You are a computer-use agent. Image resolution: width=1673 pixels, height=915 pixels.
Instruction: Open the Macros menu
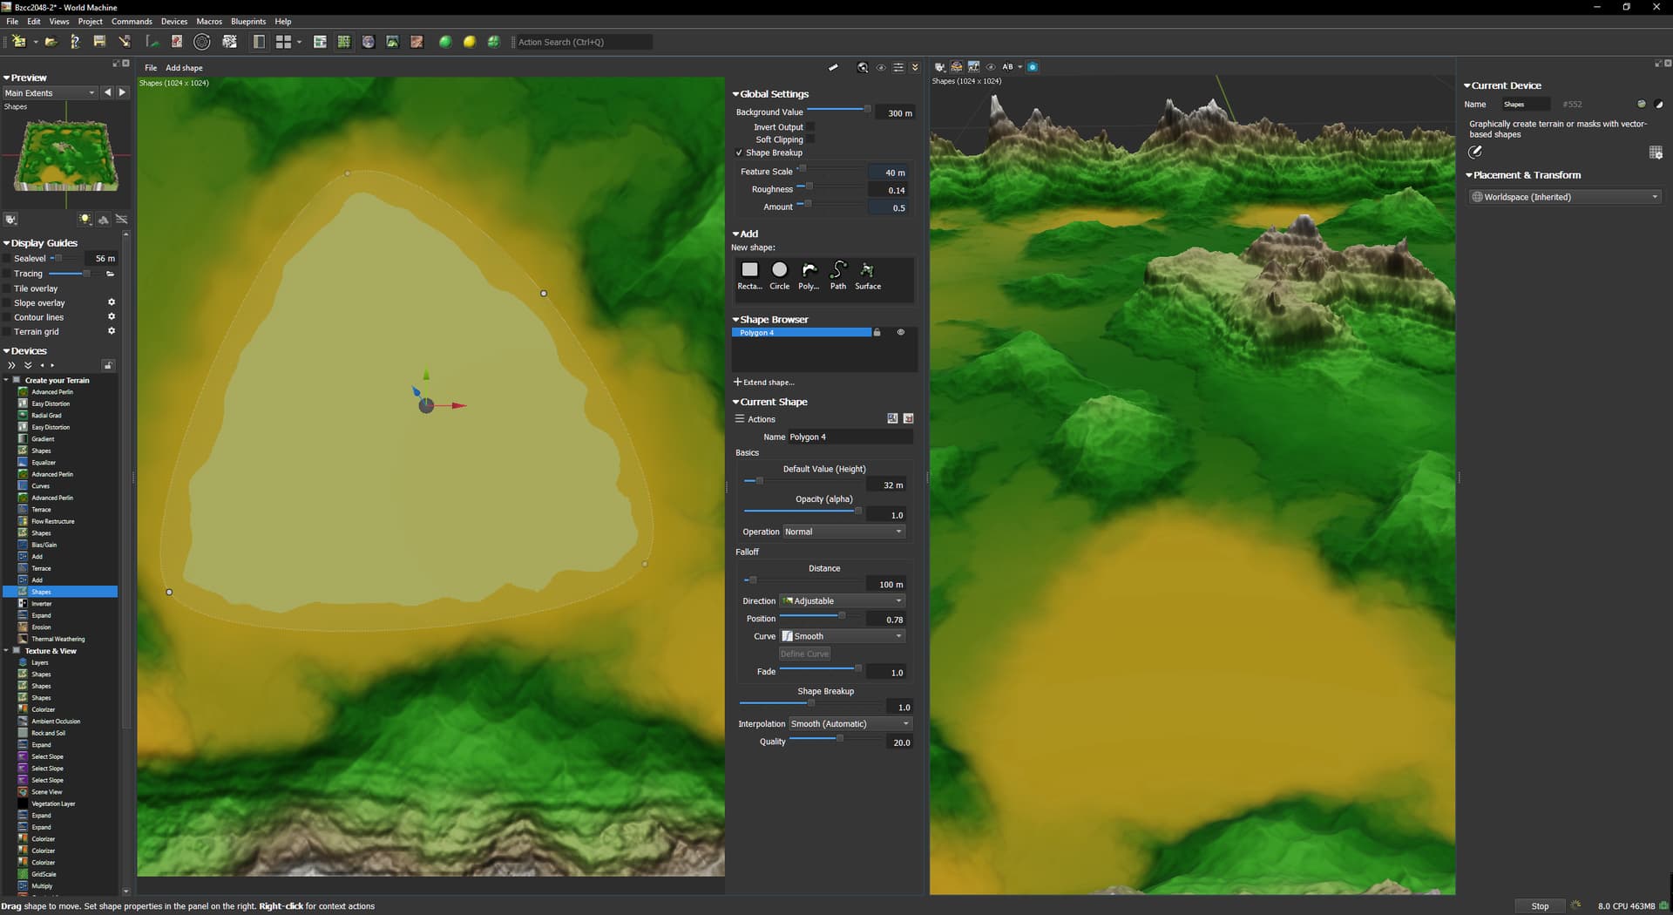pyautogui.click(x=209, y=22)
